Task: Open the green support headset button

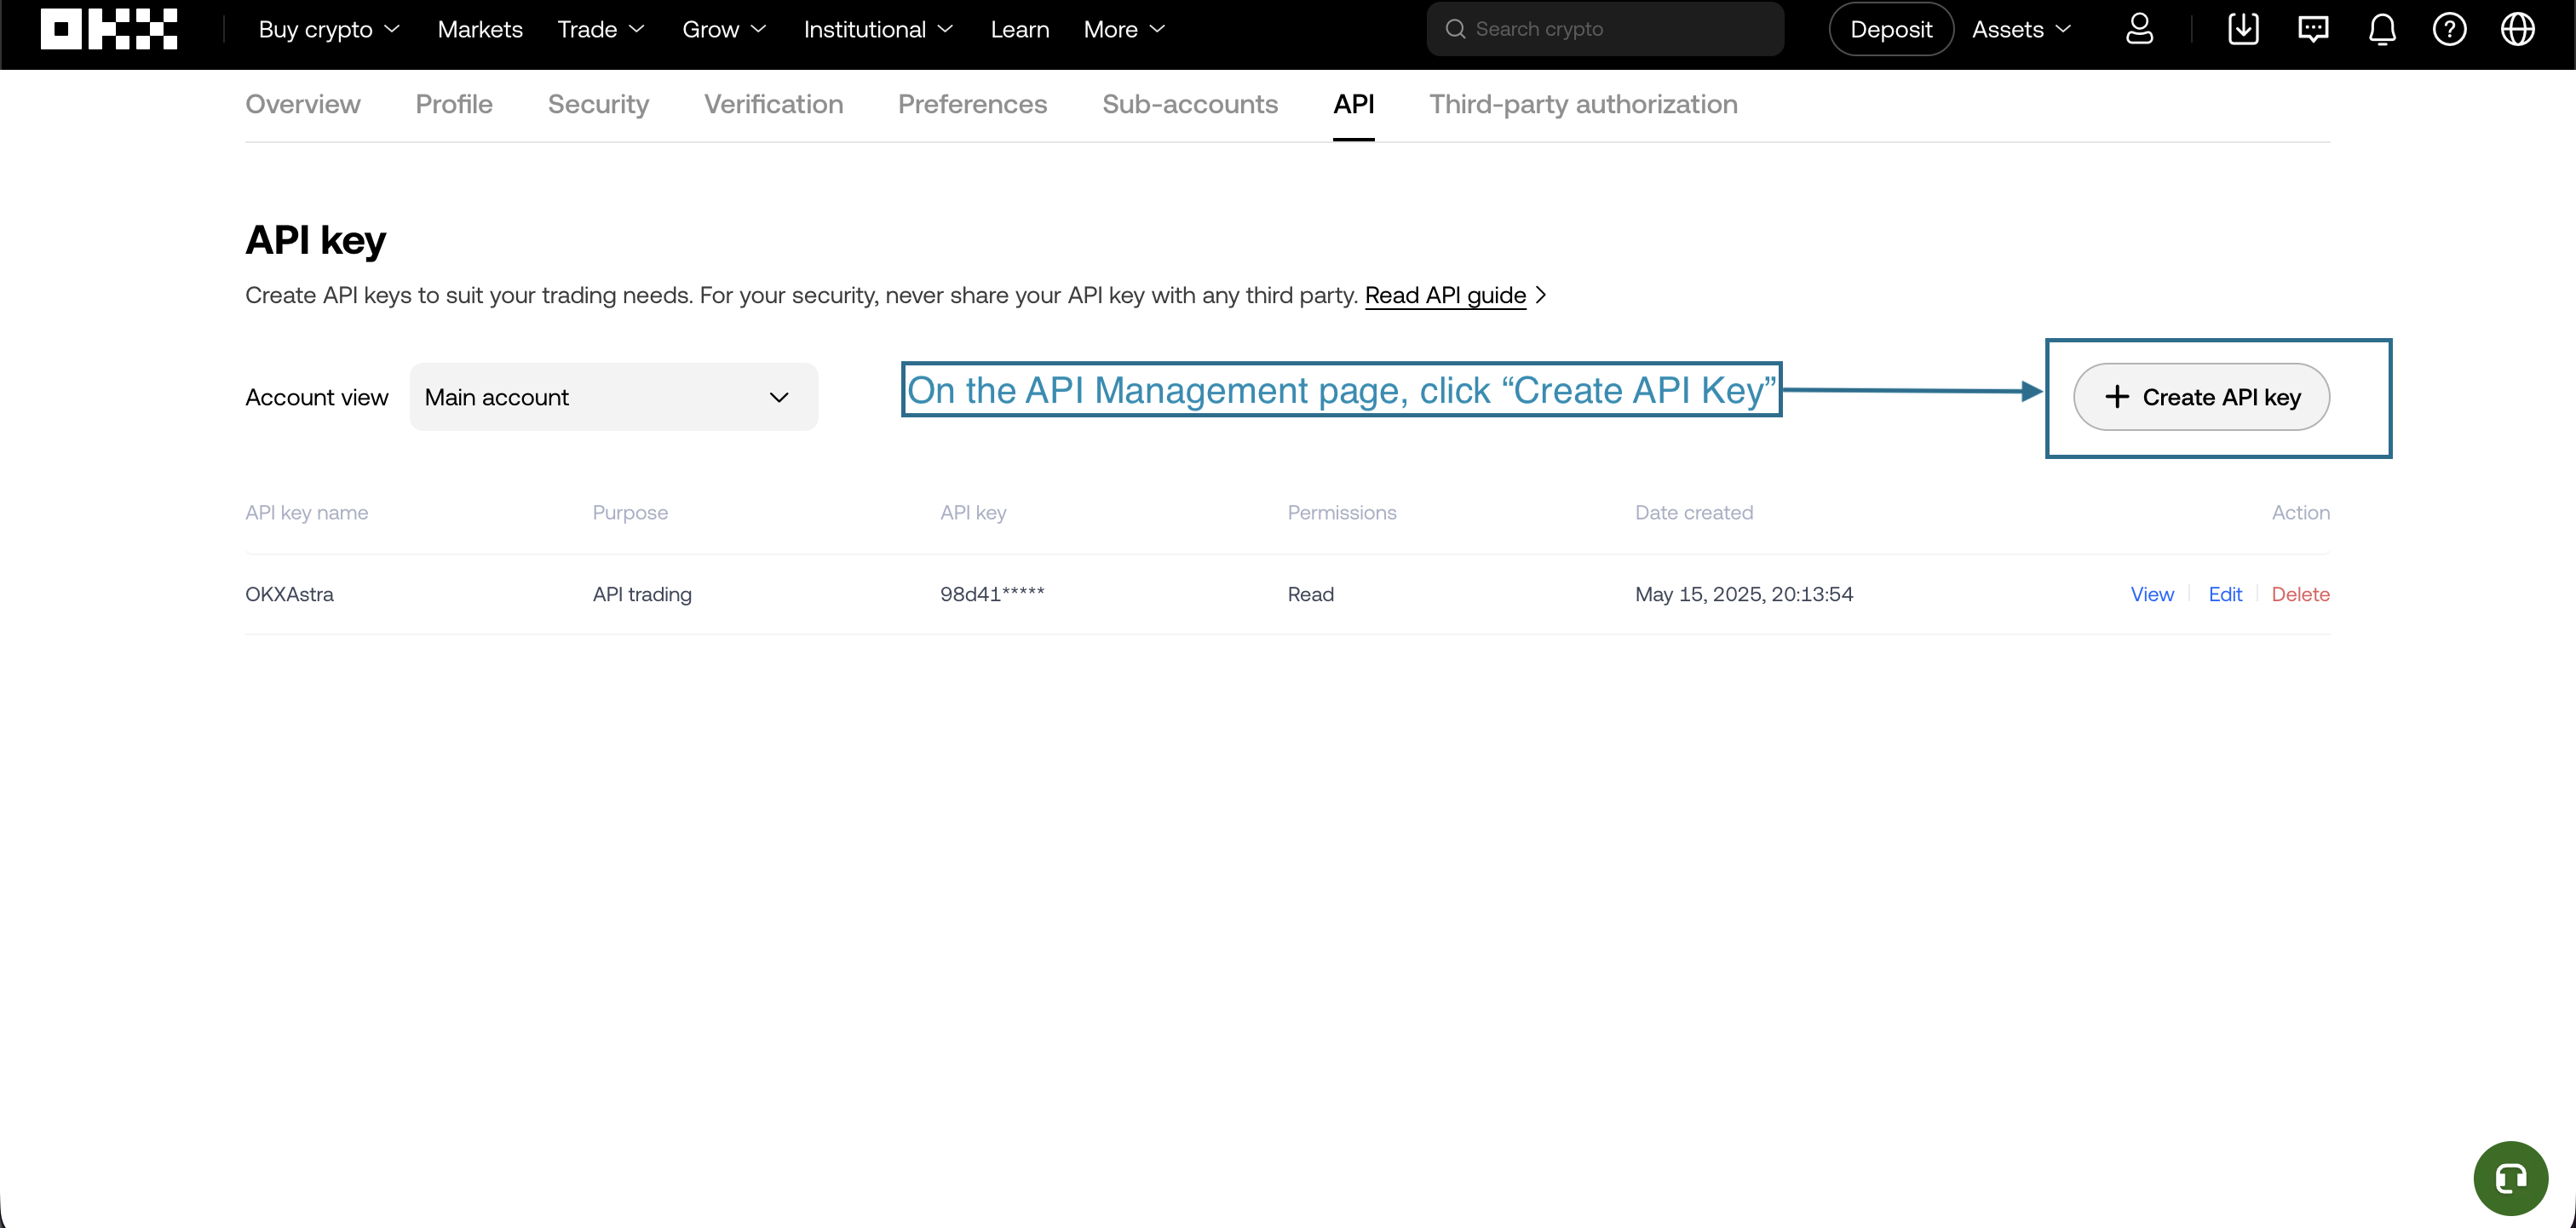Action: [x=2510, y=1178]
